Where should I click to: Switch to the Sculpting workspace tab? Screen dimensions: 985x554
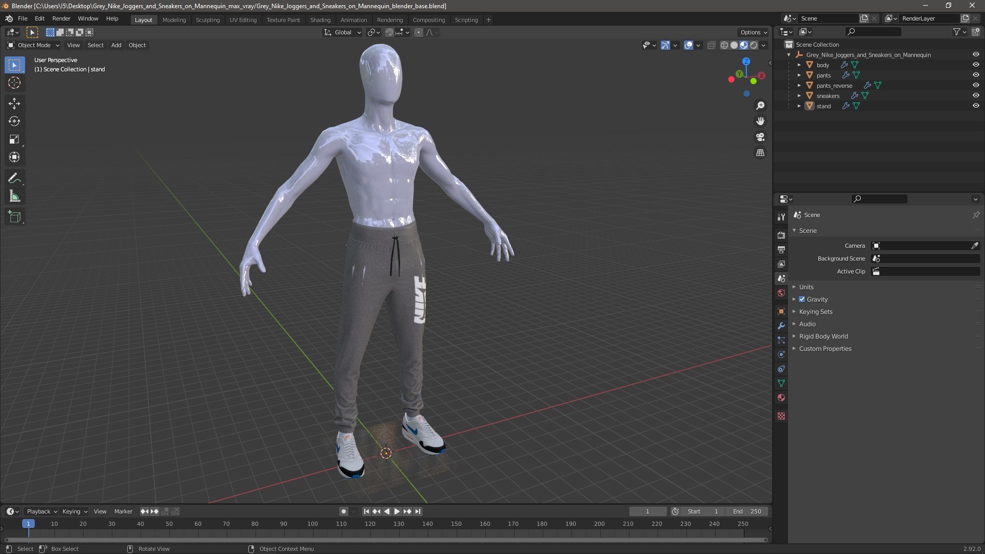[208, 20]
